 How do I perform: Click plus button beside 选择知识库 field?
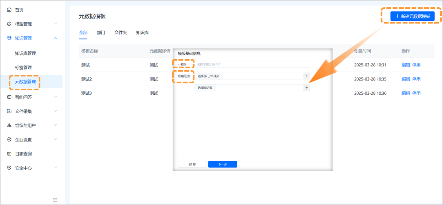pos(307,88)
